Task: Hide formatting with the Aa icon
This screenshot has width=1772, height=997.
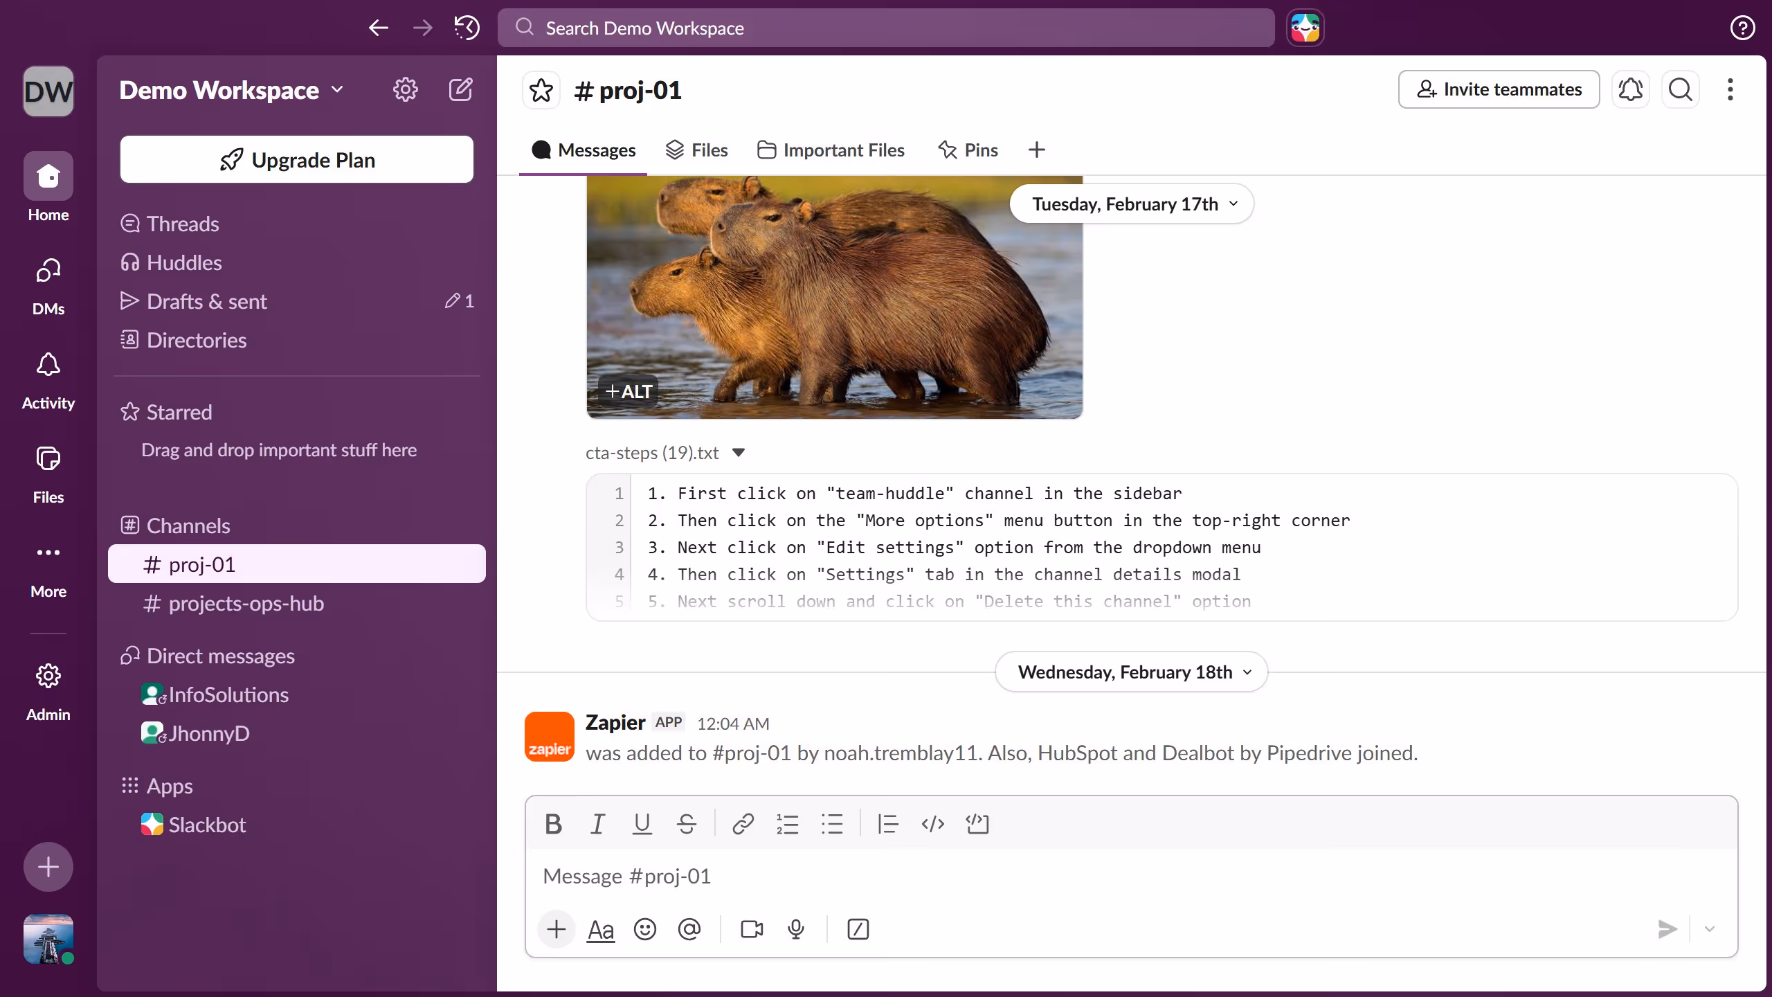Action: point(601,929)
